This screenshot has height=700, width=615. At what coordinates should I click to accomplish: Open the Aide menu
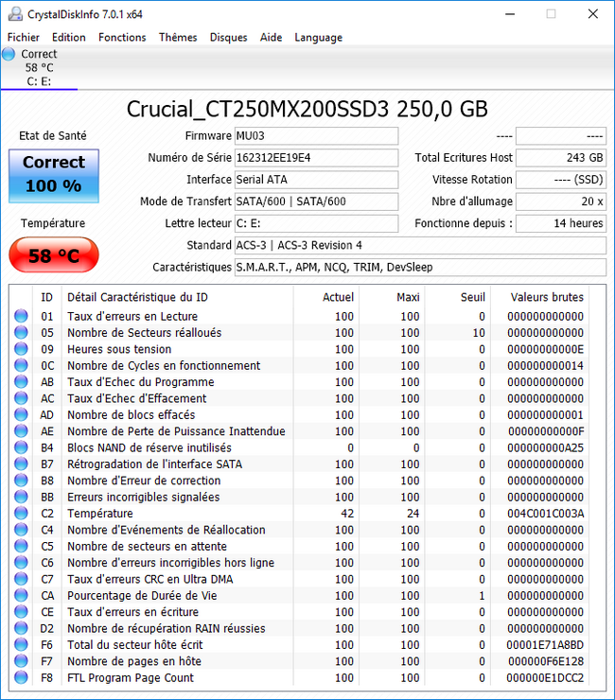[272, 38]
